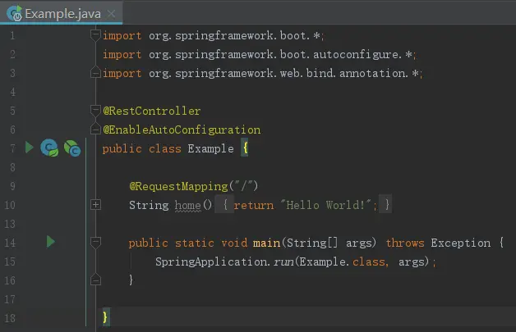Click the collapsed opening brace placeholder on line 10
This screenshot has width=516, height=332.
coord(225,205)
